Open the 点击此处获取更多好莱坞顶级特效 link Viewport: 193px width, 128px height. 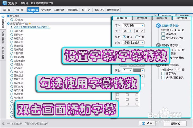click(32, 27)
